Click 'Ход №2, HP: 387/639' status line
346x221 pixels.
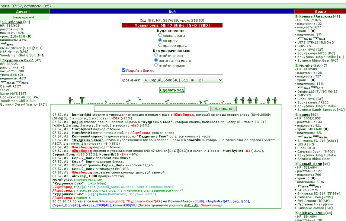point(172,20)
